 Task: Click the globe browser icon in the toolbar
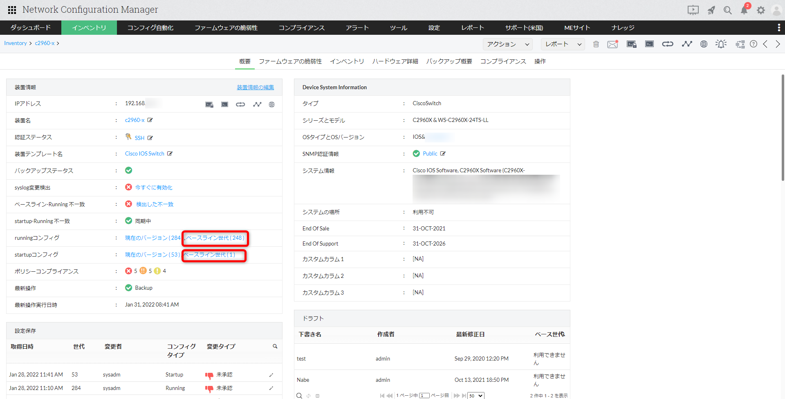[704, 44]
